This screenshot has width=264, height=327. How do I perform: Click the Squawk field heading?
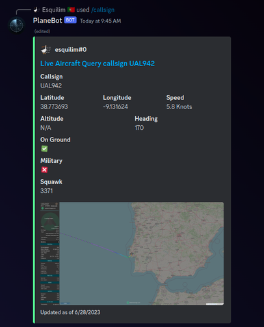click(51, 182)
